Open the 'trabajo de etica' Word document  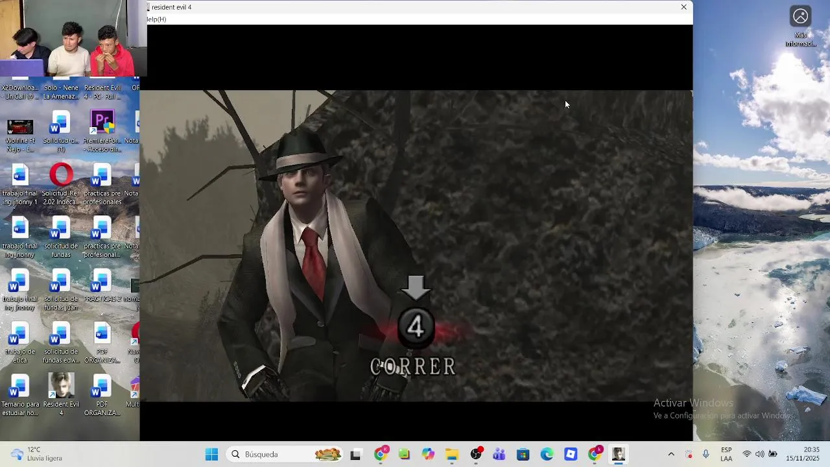tap(20, 342)
